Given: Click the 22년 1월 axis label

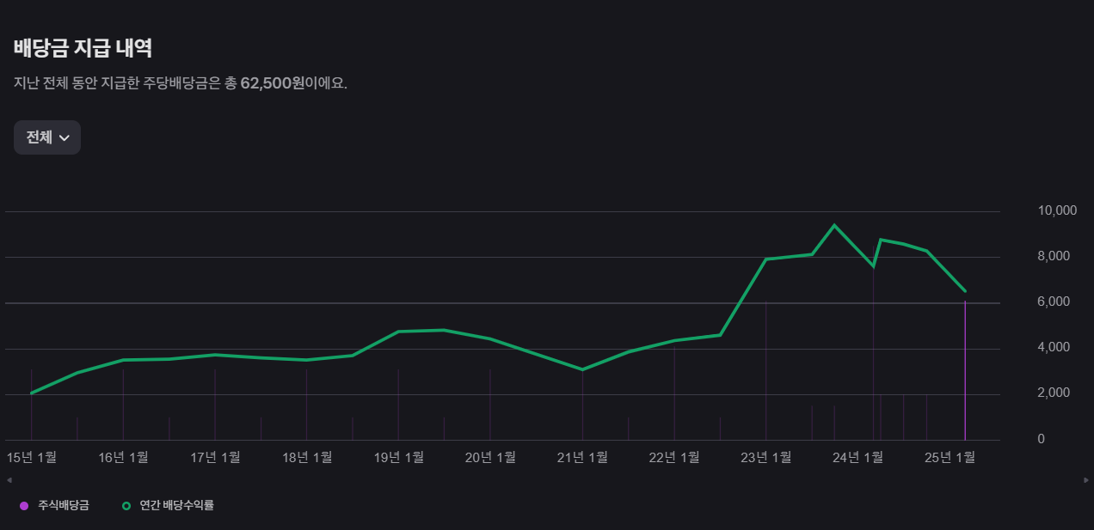Looking at the screenshot, I should 674,458.
